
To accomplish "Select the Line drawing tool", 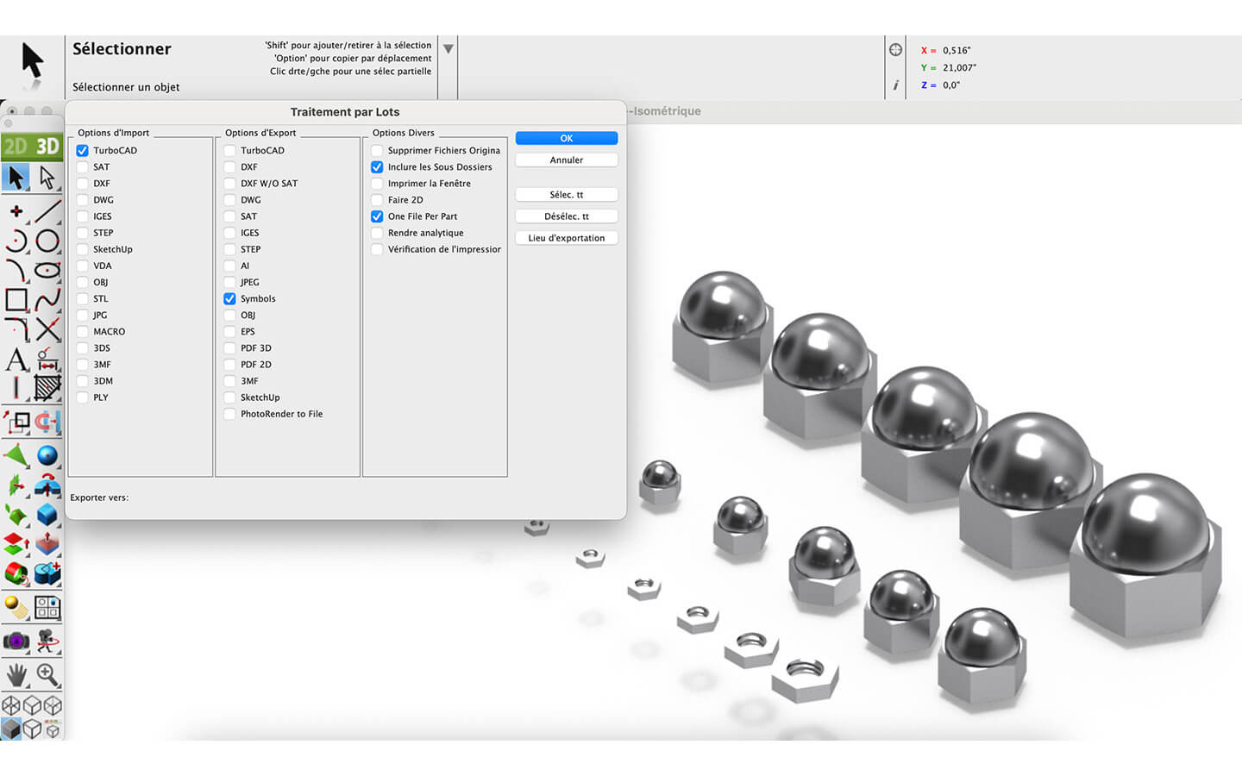I will (47, 210).
